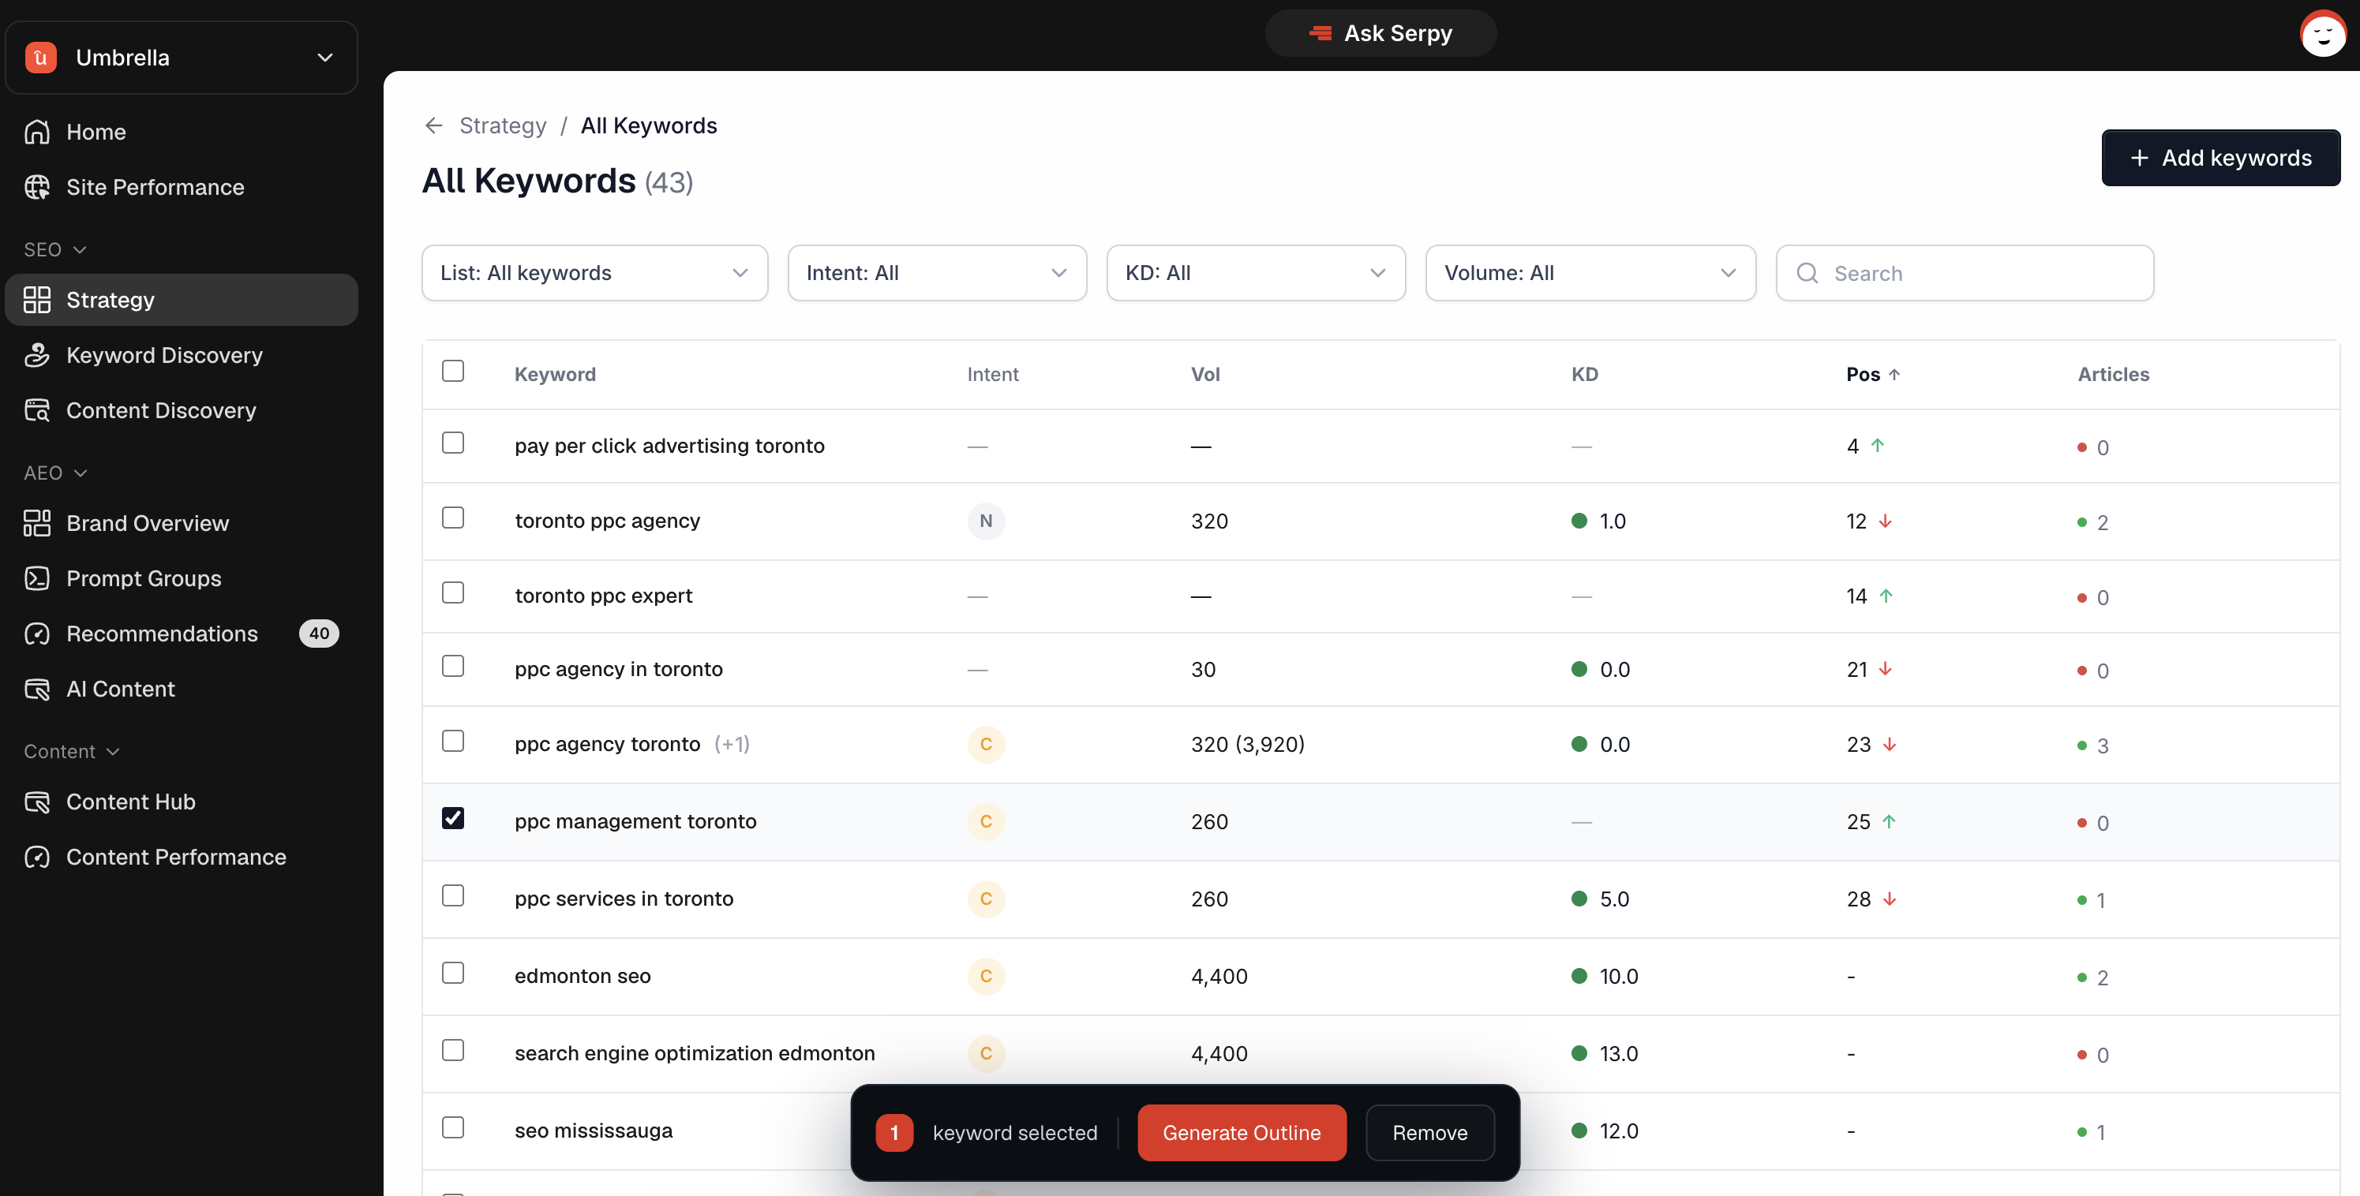Collapse the AEO sidebar section
This screenshot has width=2360, height=1196.
[55, 473]
